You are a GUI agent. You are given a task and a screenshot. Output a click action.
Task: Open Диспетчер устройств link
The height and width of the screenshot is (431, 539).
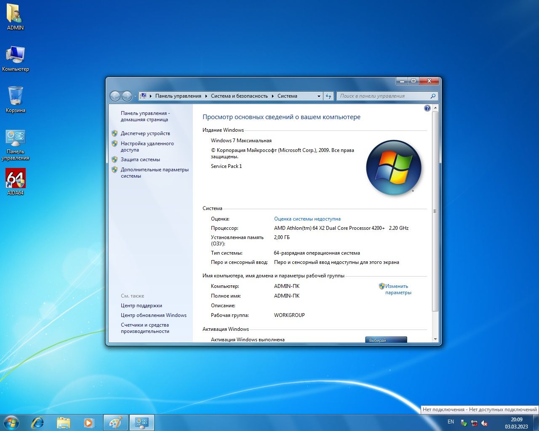tap(145, 133)
